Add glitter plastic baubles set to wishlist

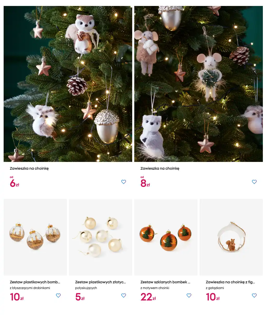coord(58,296)
